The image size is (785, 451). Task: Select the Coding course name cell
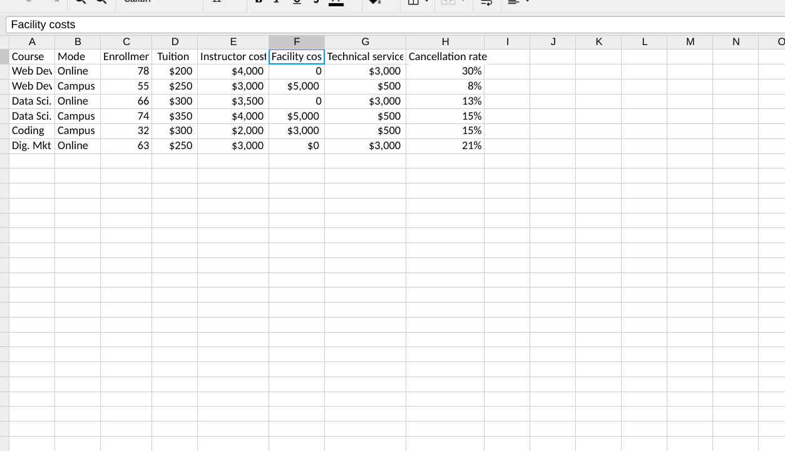[x=32, y=130]
